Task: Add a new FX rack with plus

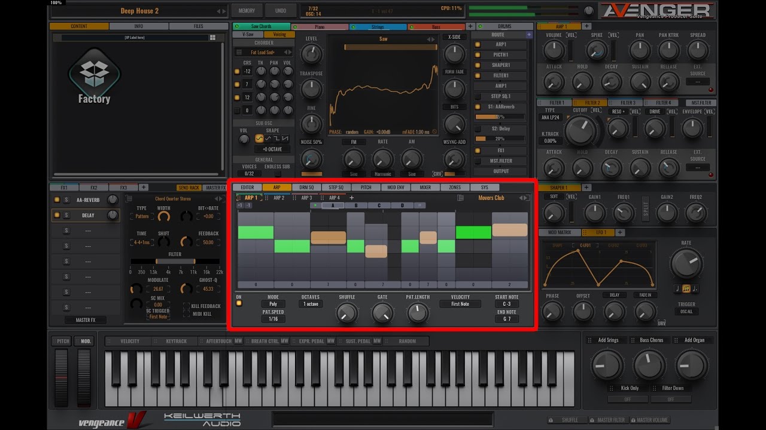Action: tap(143, 188)
